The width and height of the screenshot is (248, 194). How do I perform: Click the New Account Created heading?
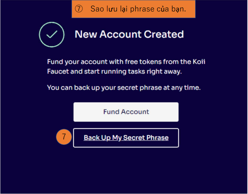[x=129, y=34]
